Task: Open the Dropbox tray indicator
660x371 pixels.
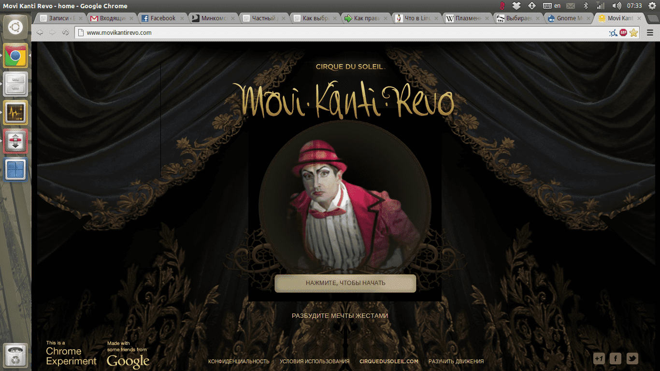Action: click(517, 6)
